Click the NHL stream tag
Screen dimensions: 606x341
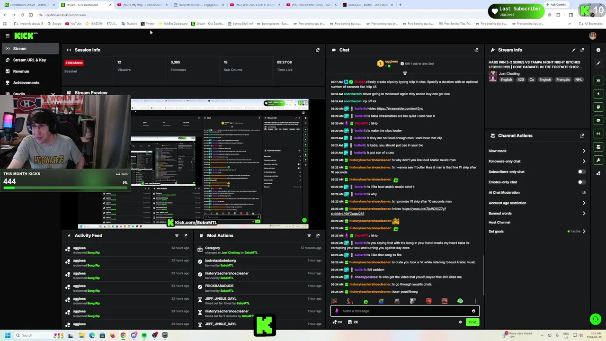click(579, 80)
